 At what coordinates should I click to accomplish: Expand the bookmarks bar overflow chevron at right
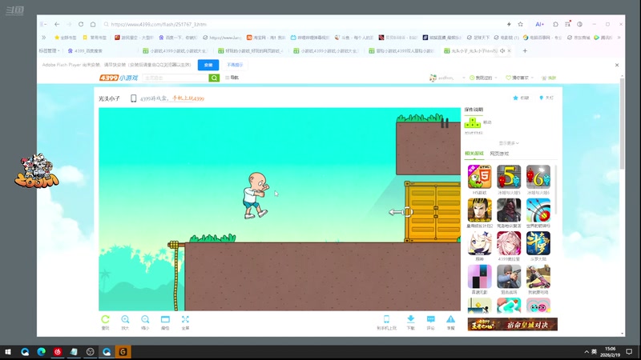tap(619, 38)
